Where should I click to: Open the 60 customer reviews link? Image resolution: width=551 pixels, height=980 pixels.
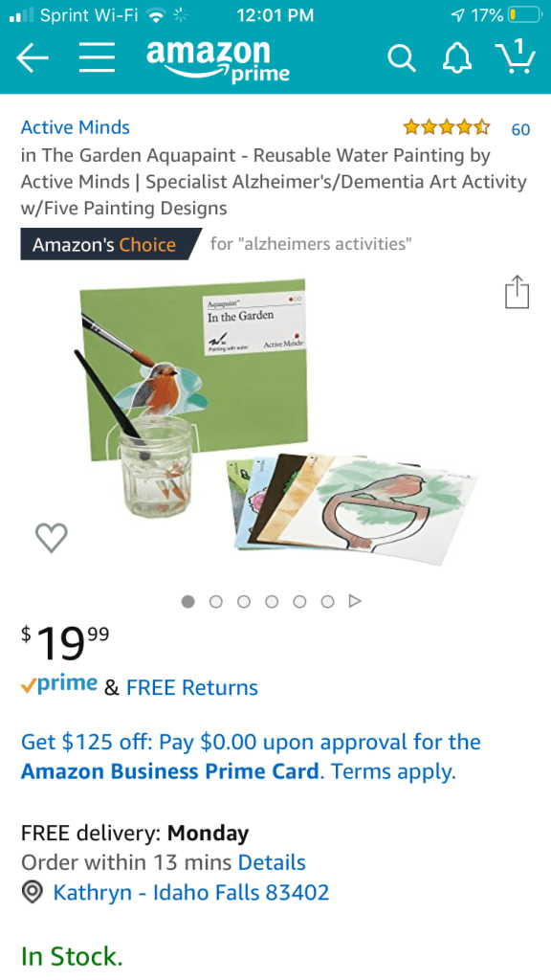(521, 129)
